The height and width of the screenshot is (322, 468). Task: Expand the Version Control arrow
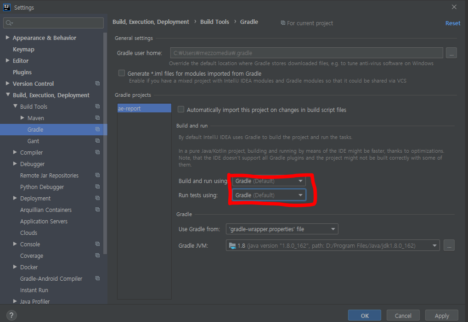pyautogui.click(x=7, y=83)
